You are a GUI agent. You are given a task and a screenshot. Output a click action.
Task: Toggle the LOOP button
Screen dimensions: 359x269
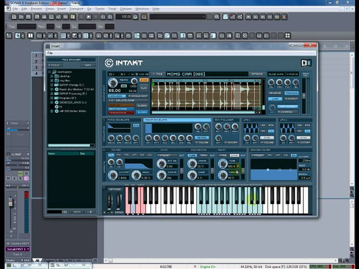(x=275, y=99)
